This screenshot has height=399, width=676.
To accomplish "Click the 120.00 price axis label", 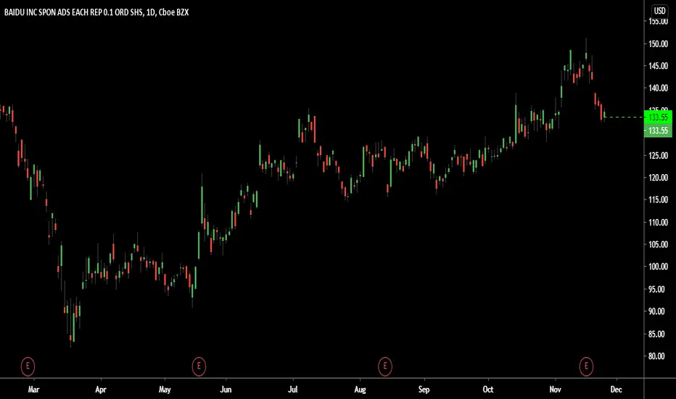I will tap(659, 177).
